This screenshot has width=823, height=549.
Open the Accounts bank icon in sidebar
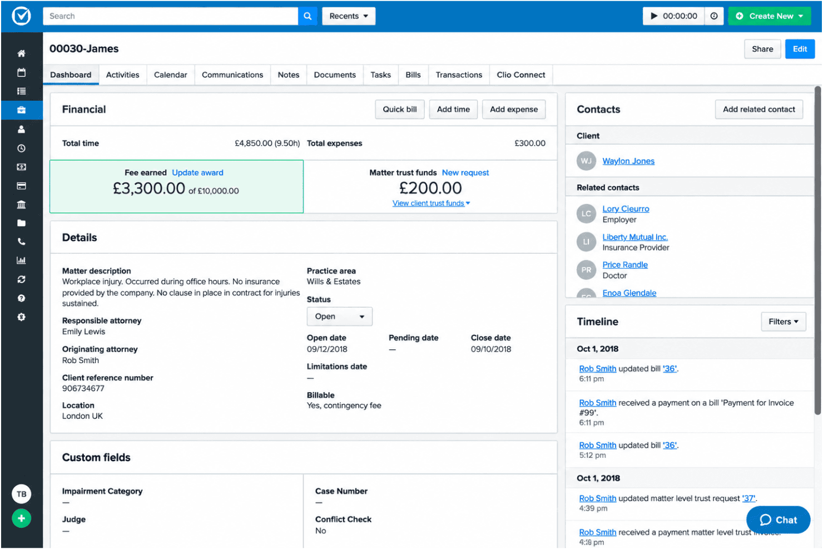point(21,205)
